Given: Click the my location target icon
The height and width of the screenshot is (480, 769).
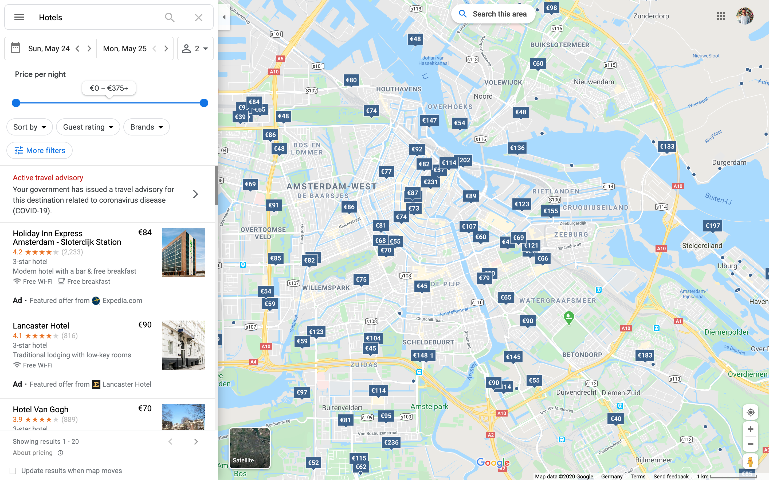Looking at the screenshot, I should (750, 412).
